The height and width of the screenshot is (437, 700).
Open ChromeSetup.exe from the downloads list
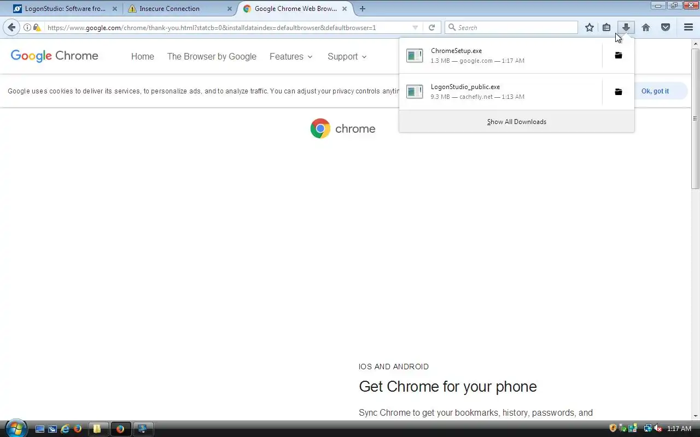click(x=500, y=55)
